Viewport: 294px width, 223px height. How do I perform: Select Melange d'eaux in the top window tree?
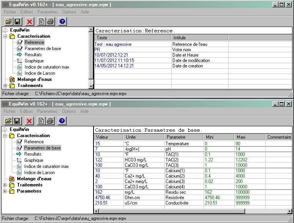coord(35,79)
